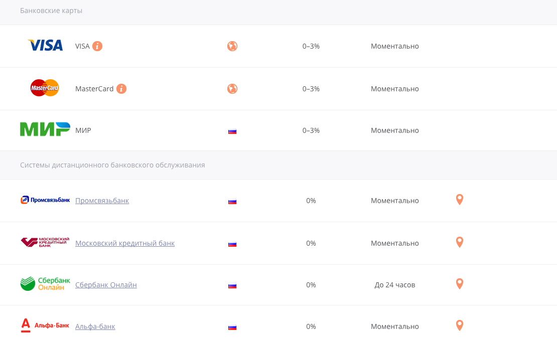Click the map pin for Промсвязьбанк

[459, 200]
